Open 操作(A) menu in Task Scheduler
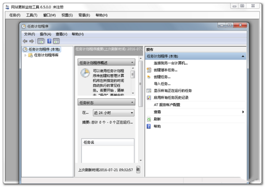 point(45,34)
